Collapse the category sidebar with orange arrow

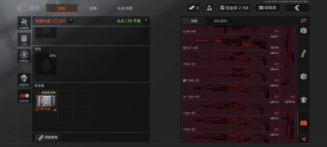pos(303,139)
